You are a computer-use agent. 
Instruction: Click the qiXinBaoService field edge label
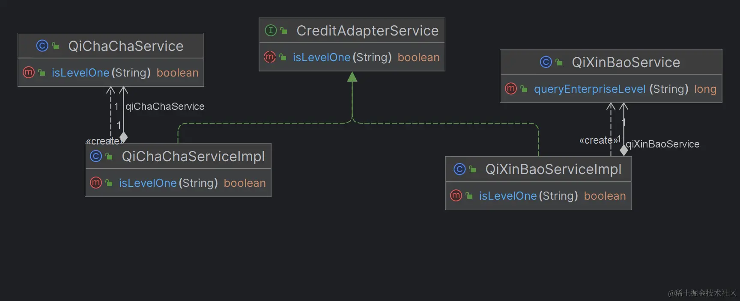(x=662, y=144)
